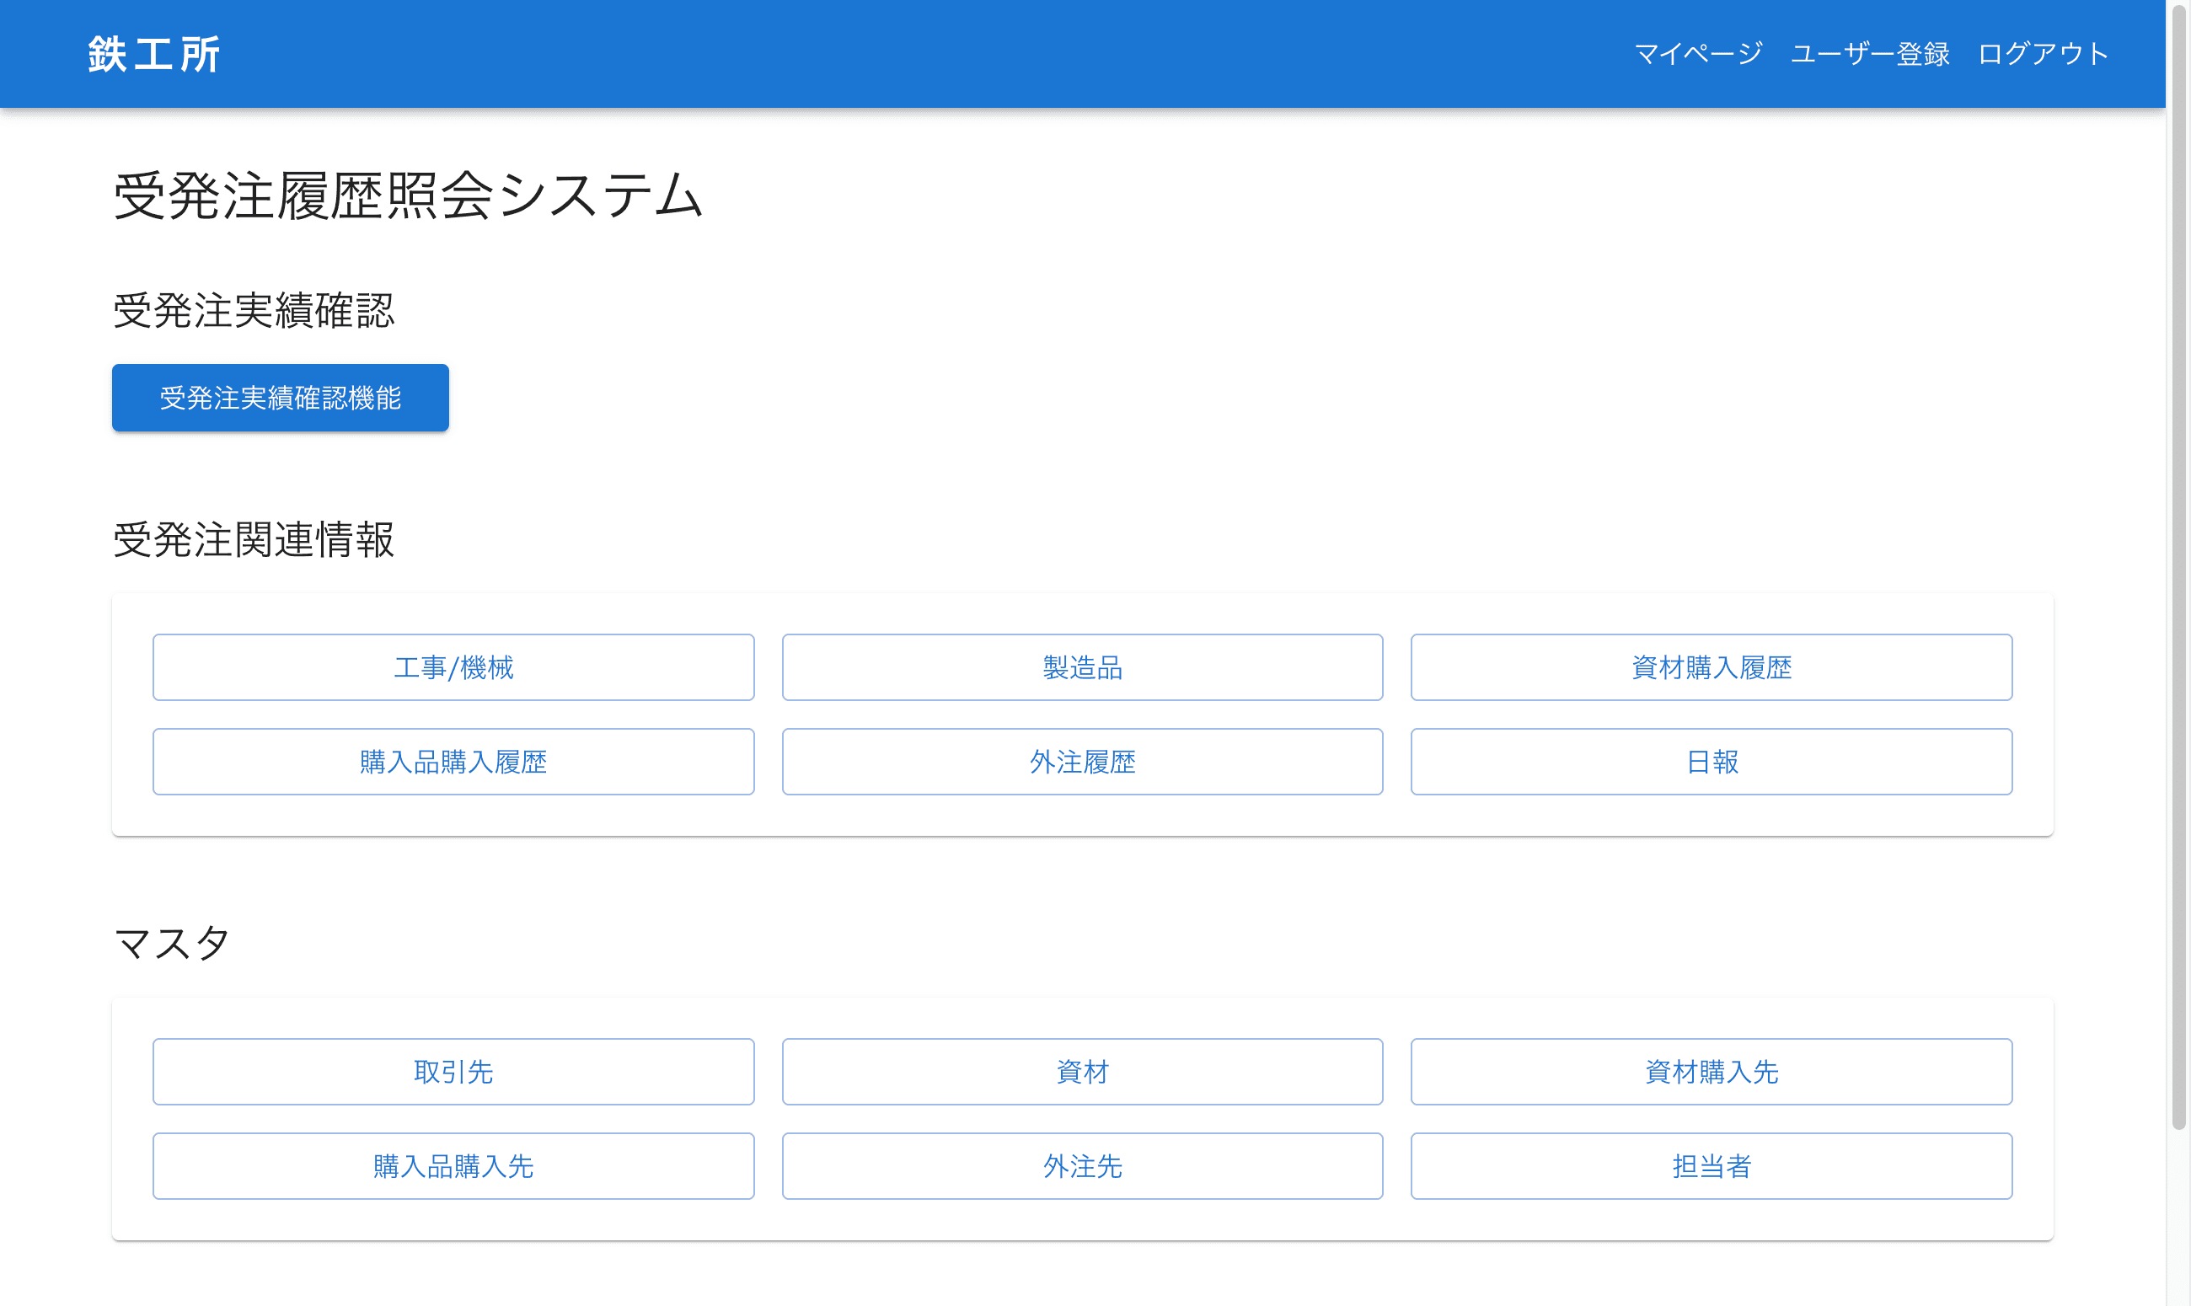This screenshot has height=1306, width=2191.
Task: Open the 工事/機械 information page
Action: 453,667
